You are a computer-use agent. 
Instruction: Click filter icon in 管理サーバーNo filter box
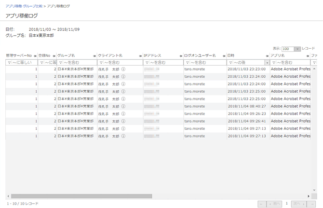click(x=9, y=63)
